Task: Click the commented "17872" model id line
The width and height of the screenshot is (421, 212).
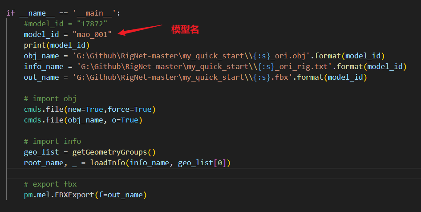Action: tap(65, 24)
